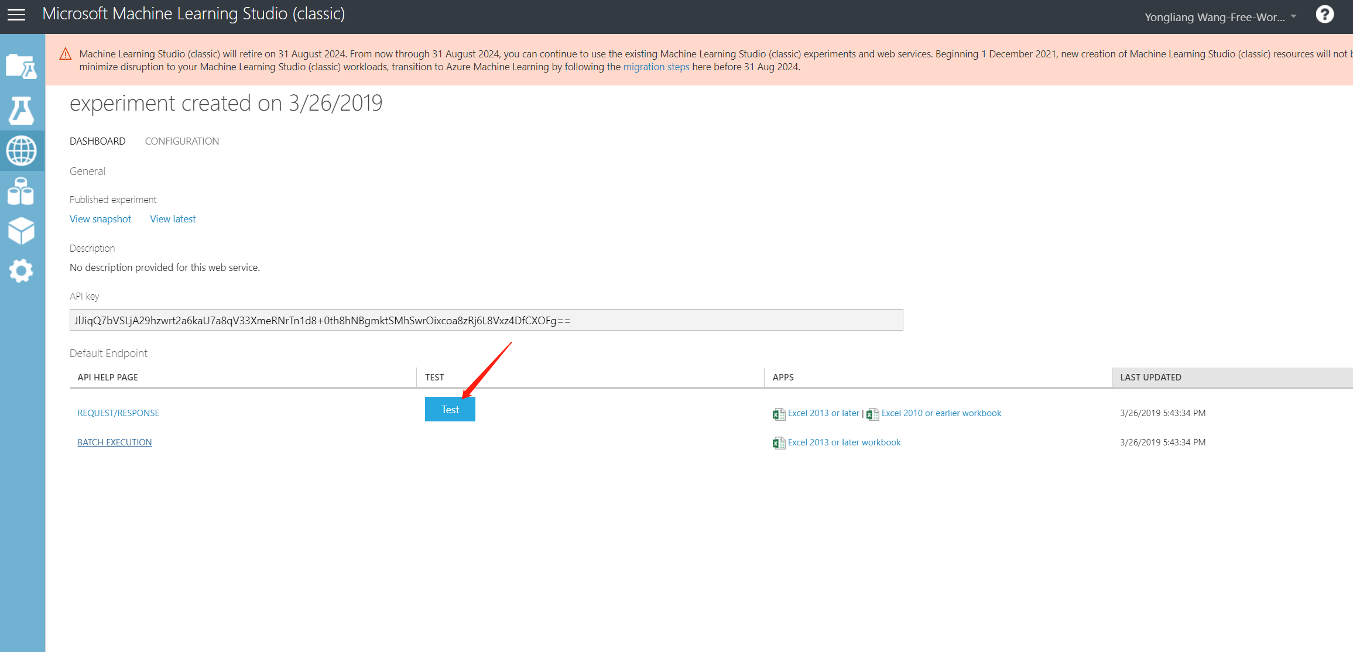Click the help question mark icon

pyautogui.click(x=1324, y=15)
